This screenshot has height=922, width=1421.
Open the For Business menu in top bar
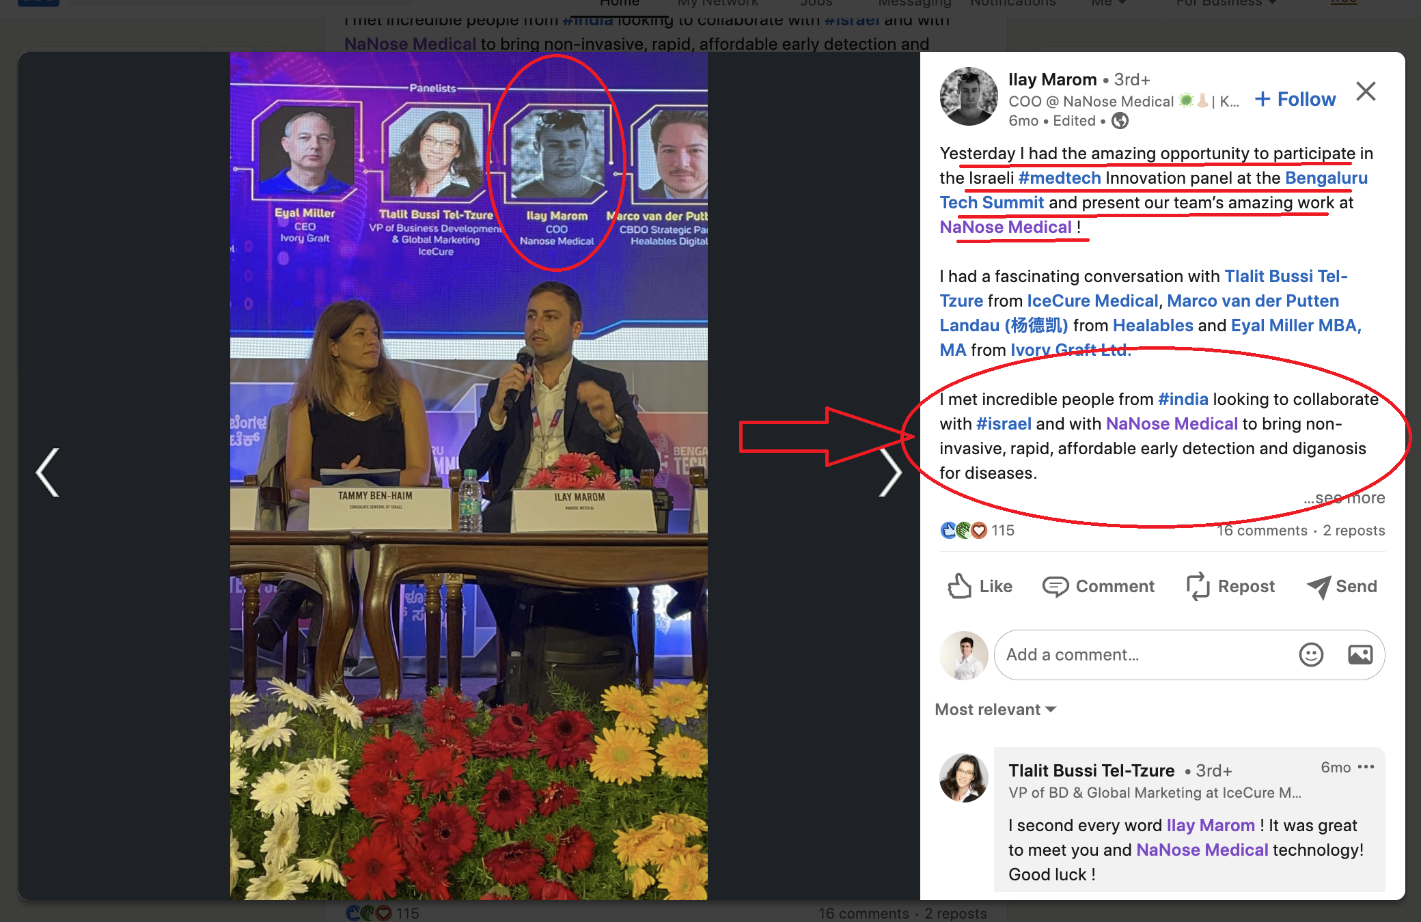[x=1226, y=3]
